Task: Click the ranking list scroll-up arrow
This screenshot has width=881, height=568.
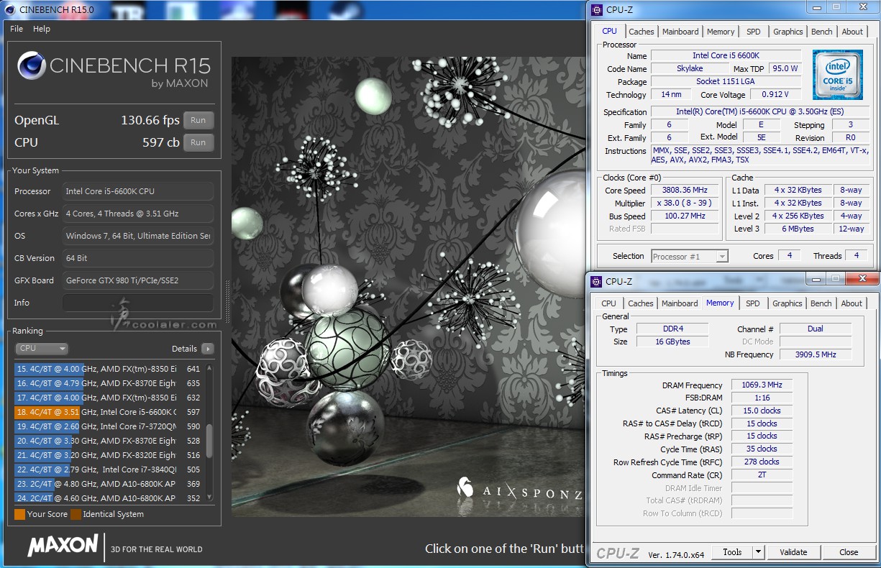Action: [x=209, y=369]
